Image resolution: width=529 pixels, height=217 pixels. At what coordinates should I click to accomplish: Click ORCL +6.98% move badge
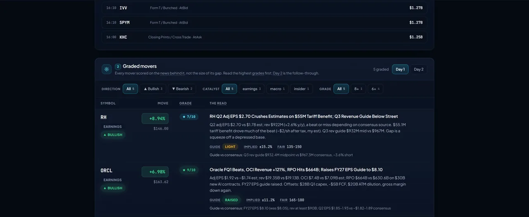155,172
